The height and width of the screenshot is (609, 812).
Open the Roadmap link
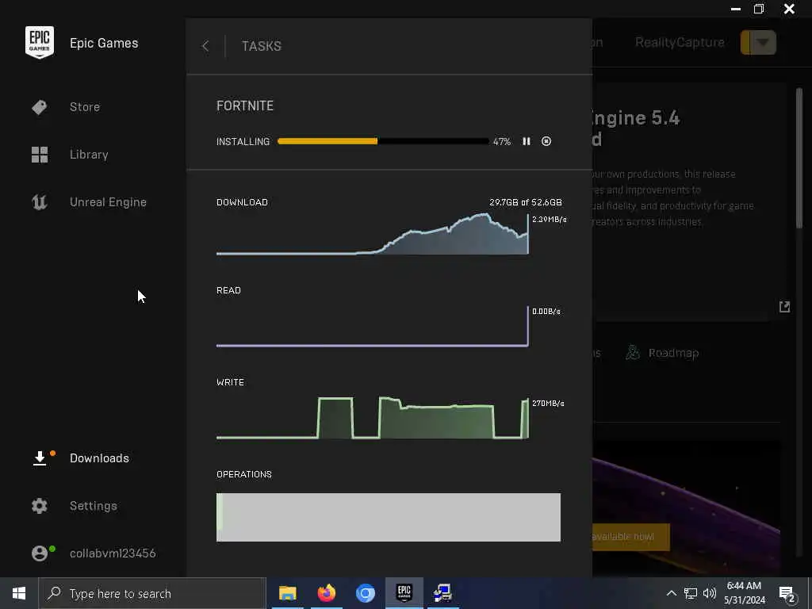click(673, 353)
